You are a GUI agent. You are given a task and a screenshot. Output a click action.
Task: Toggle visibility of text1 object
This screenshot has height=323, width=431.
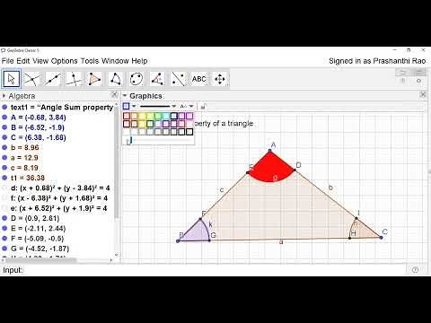point(4,107)
